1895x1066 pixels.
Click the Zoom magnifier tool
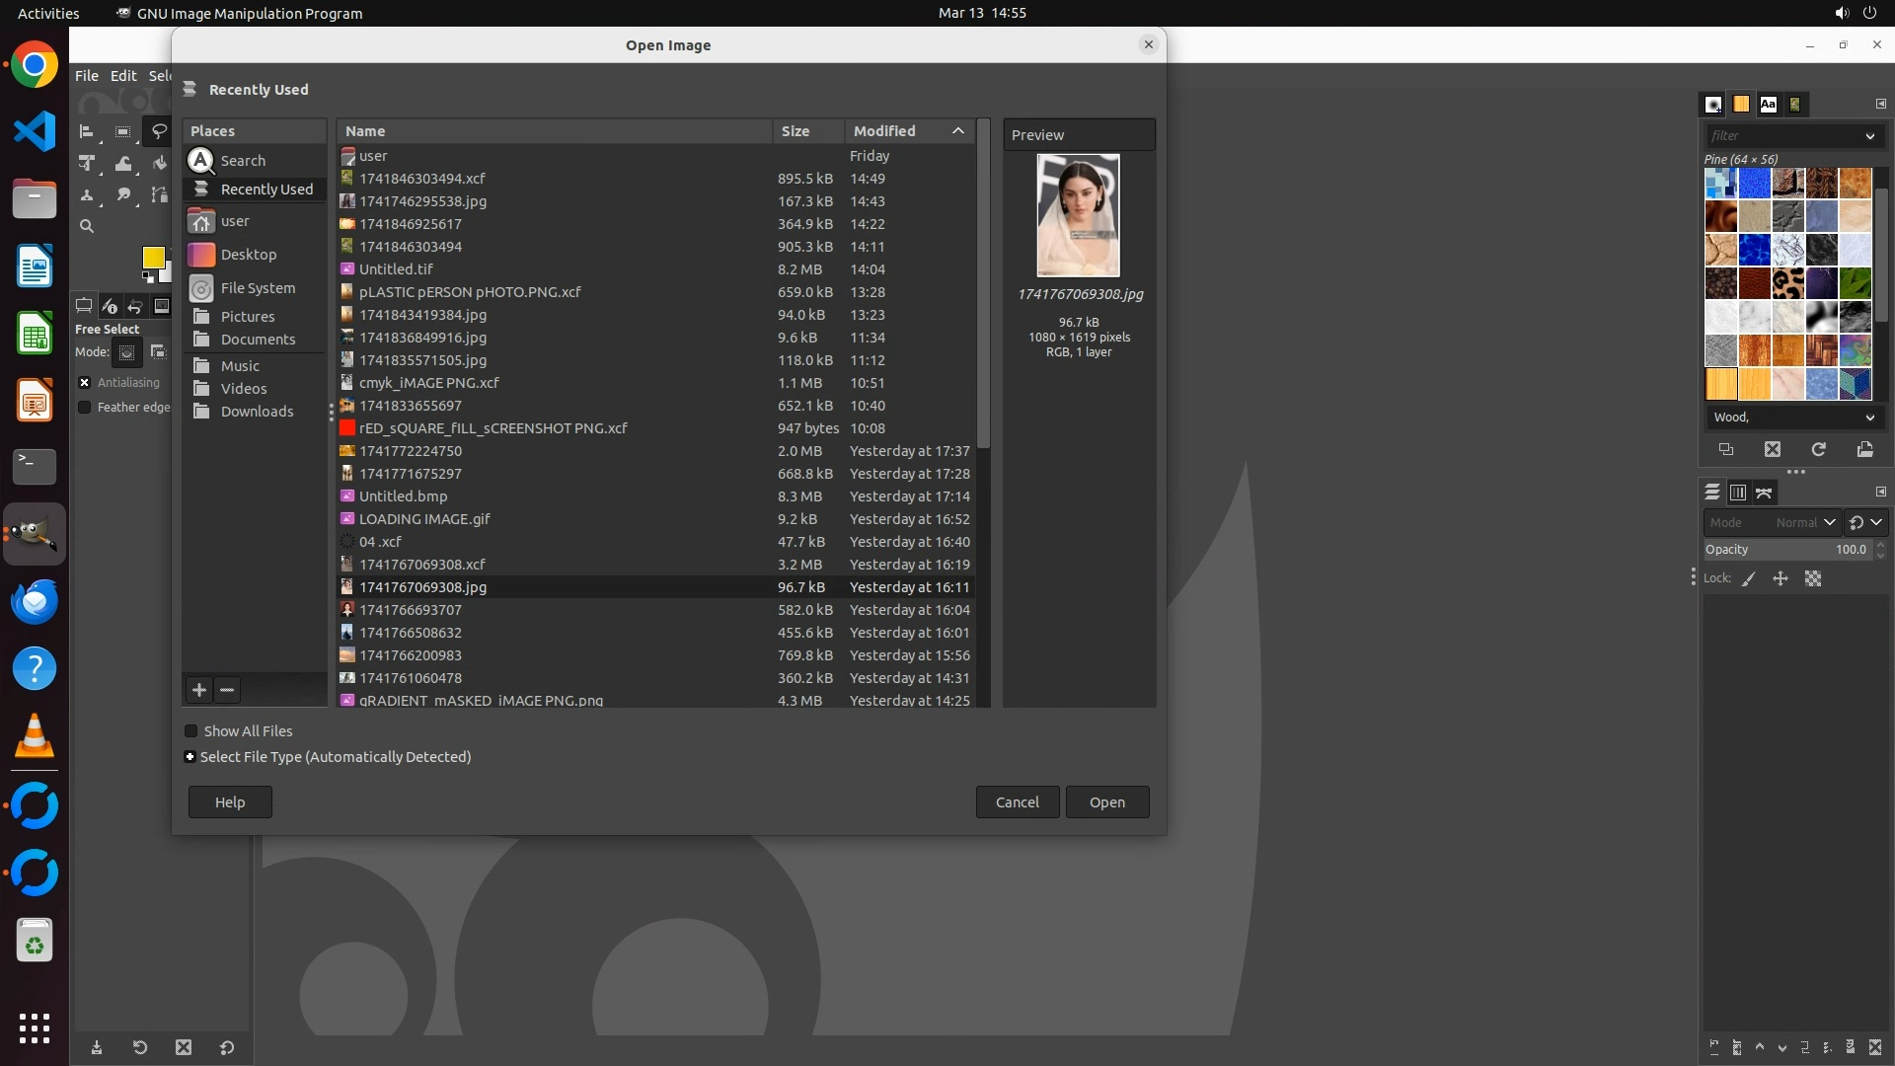(87, 226)
